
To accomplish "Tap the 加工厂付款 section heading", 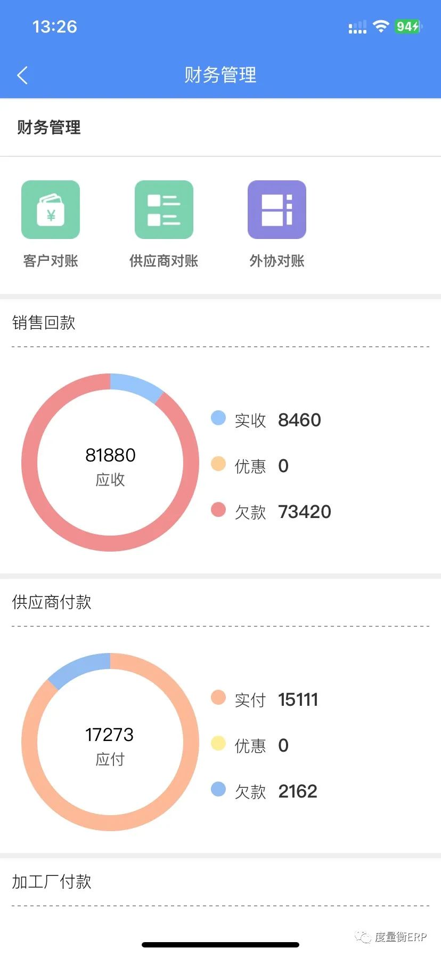I will 52,882.
